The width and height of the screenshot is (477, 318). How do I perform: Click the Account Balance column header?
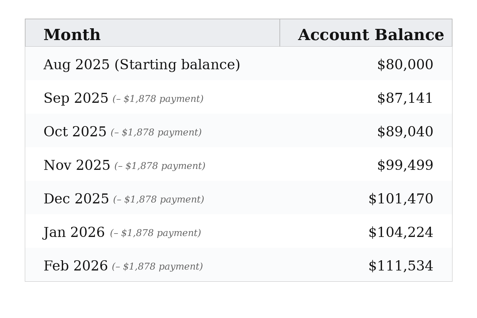(371, 35)
